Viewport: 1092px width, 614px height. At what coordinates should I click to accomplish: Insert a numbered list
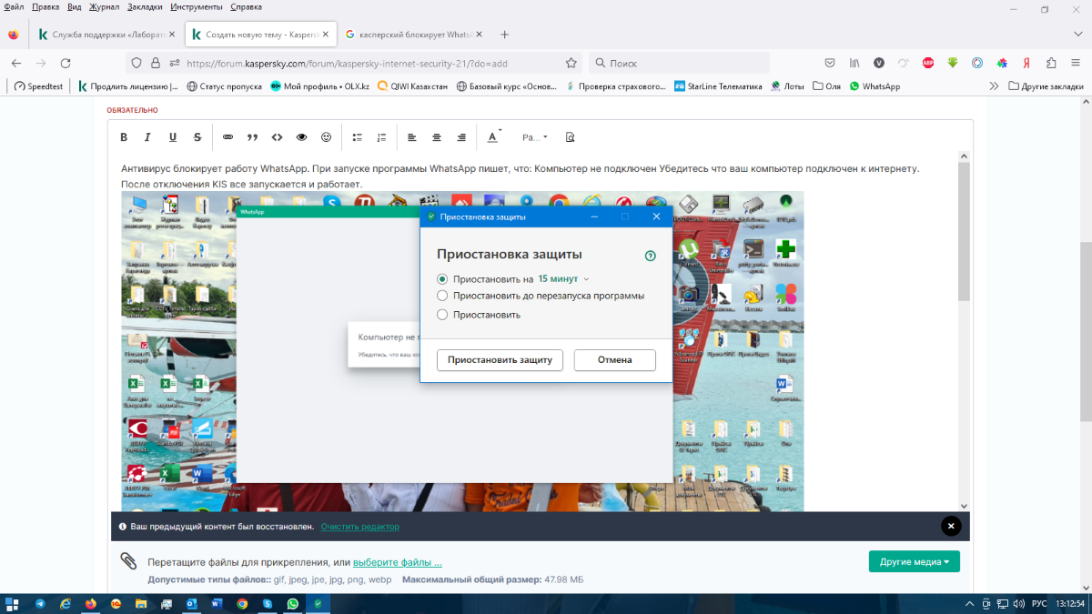(381, 137)
